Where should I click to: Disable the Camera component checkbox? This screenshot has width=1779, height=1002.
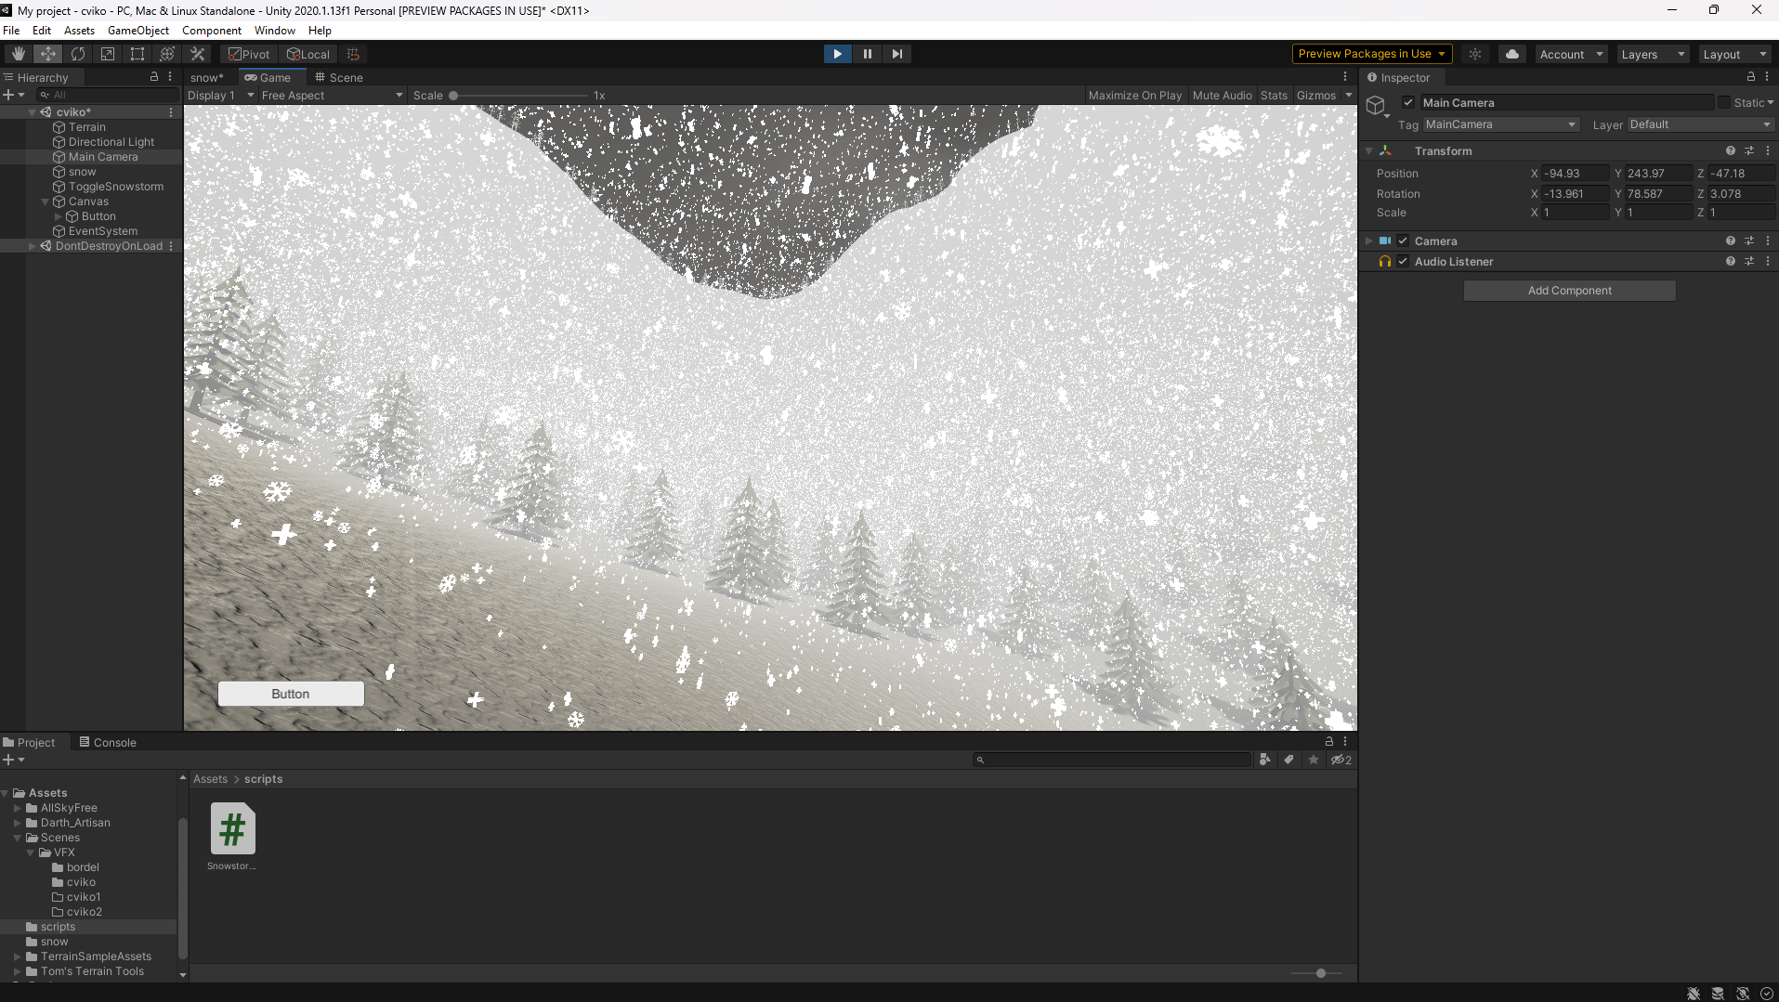[1403, 241]
